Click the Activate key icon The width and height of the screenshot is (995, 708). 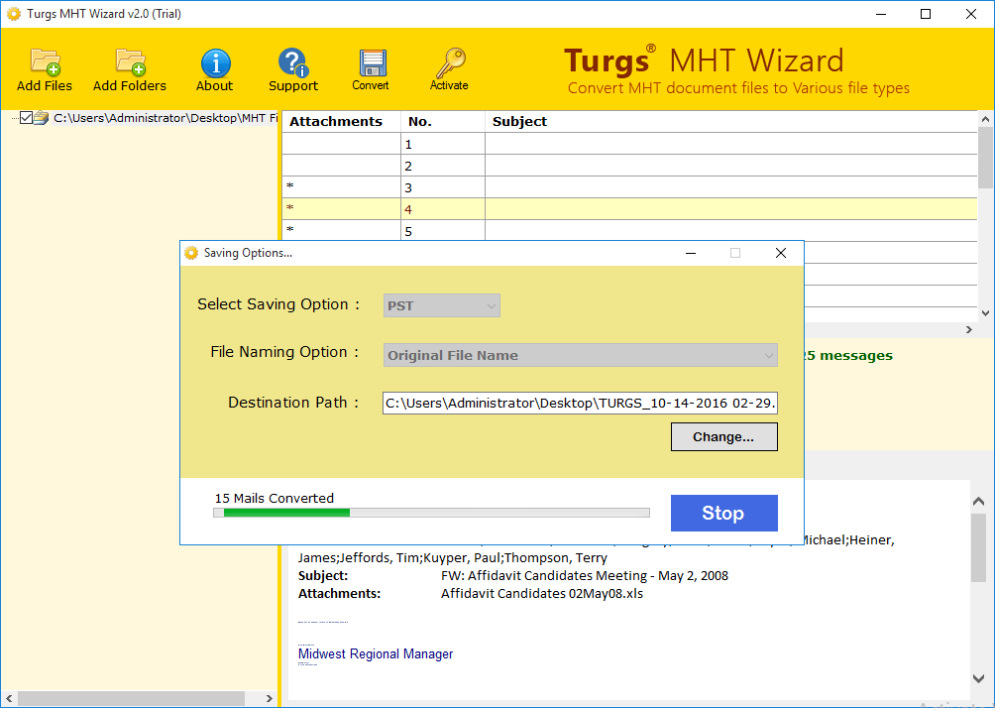(449, 61)
